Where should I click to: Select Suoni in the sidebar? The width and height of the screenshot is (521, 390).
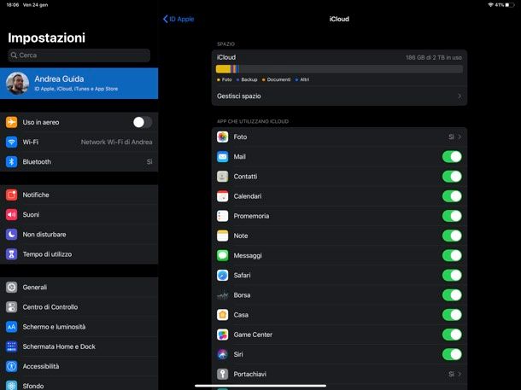click(79, 215)
